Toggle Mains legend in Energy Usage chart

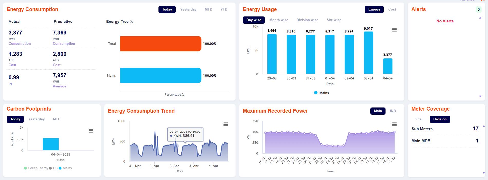click(321, 93)
